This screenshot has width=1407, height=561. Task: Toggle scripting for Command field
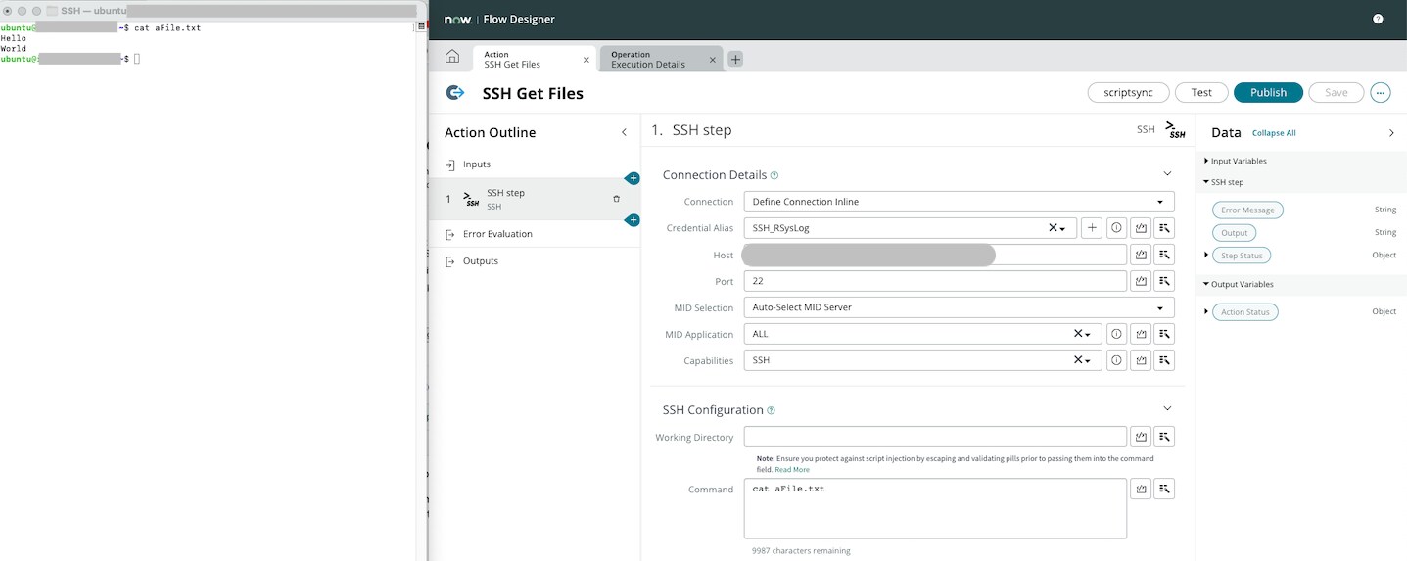(1140, 489)
